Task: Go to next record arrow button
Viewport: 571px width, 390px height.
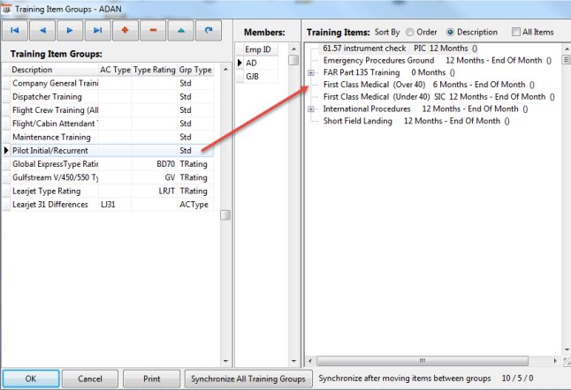Action: [x=70, y=31]
